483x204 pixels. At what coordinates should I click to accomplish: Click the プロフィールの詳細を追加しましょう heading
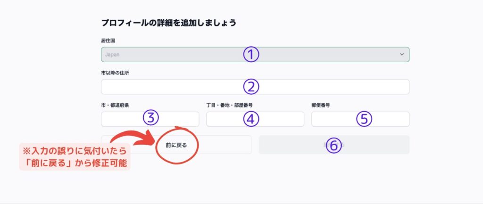(168, 23)
